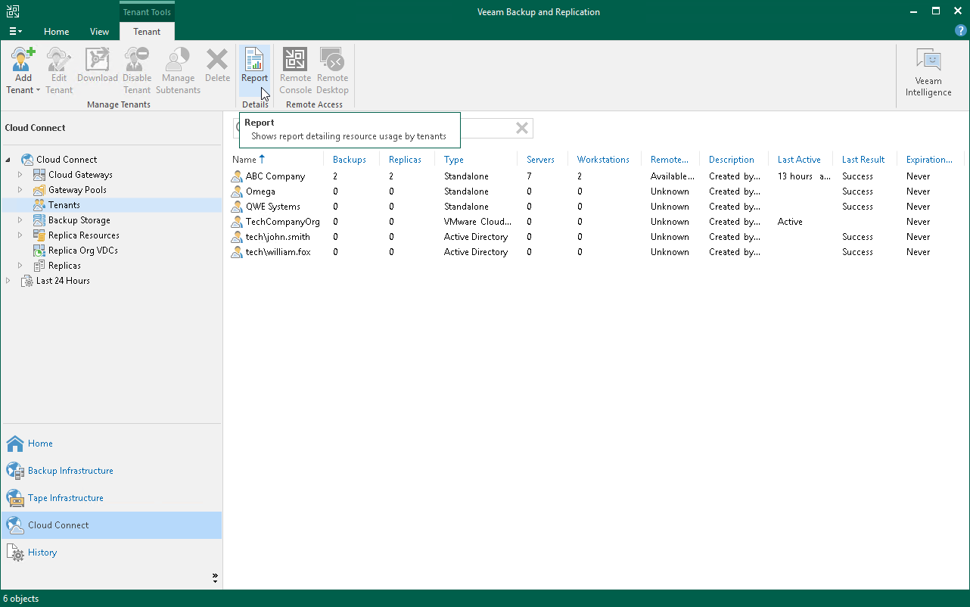Open the History view
970x607 pixels.
tap(42, 553)
